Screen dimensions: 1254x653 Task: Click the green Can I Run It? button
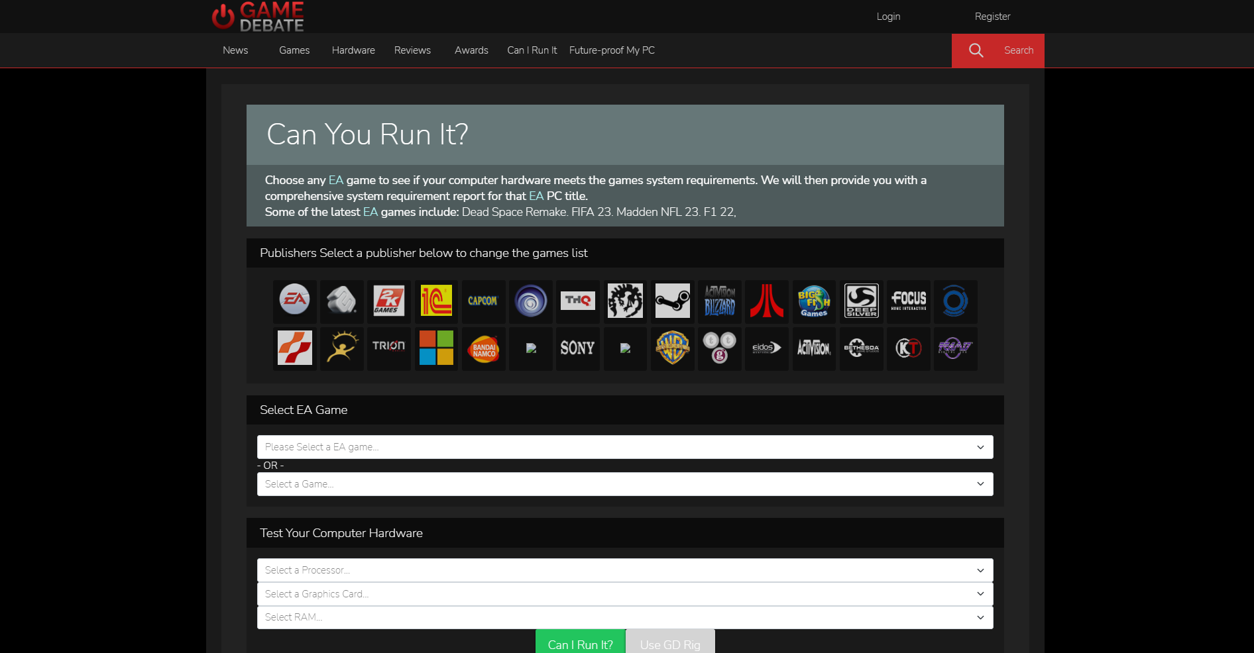pyautogui.click(x=580, y=642)
